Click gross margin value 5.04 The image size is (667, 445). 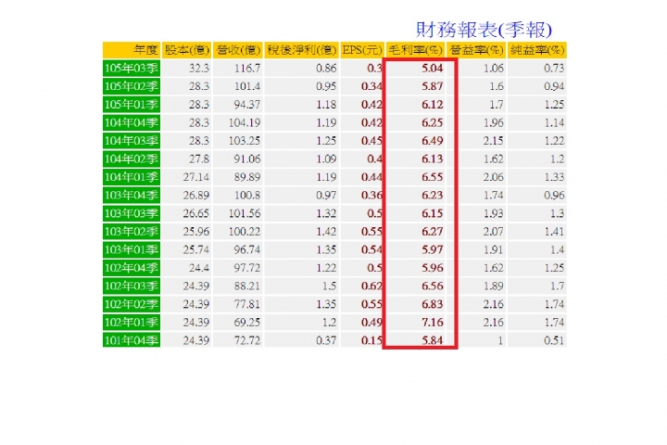[x=433, y=68]
